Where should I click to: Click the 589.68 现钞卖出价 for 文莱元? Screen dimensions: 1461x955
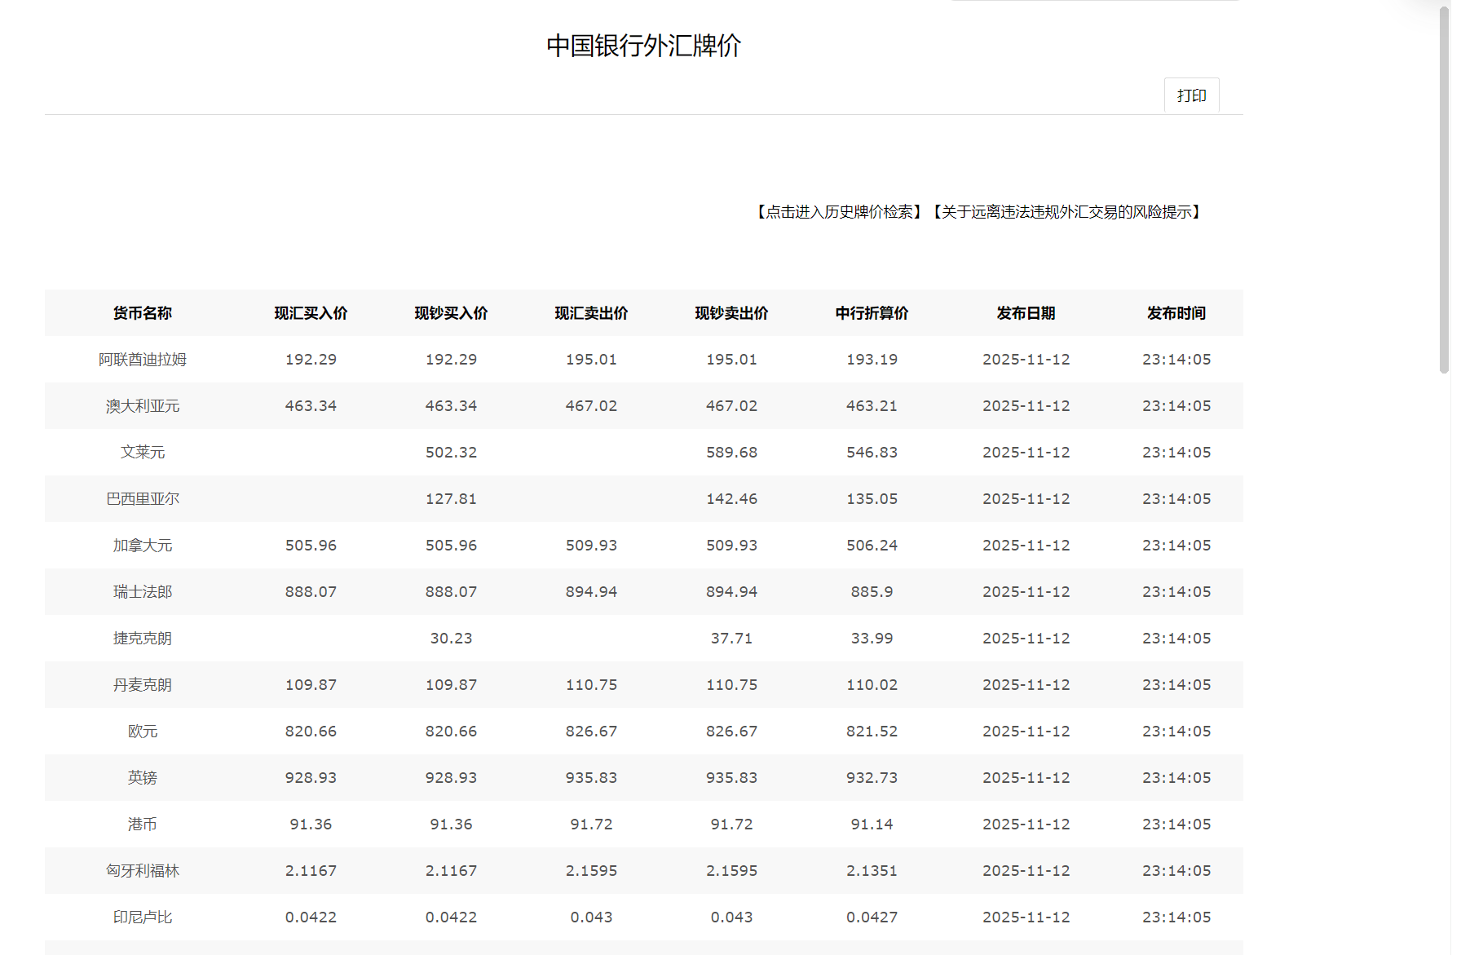(x=731, y=453)
